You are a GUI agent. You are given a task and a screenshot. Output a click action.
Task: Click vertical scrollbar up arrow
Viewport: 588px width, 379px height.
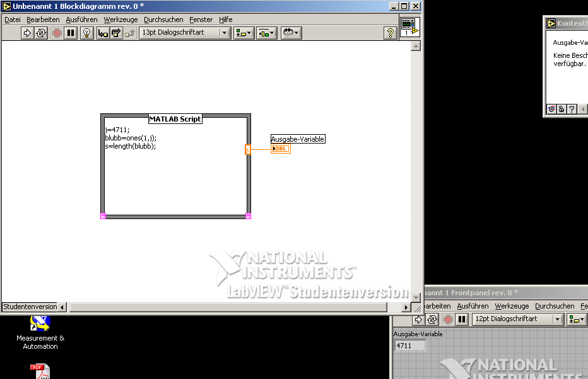(416, 46)
